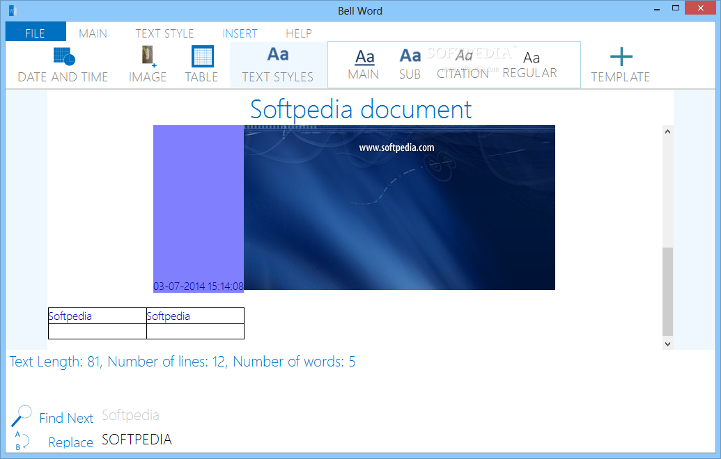Apply the Main text style
The width and height of the screenshot is (721, 459).
(364, 64)
